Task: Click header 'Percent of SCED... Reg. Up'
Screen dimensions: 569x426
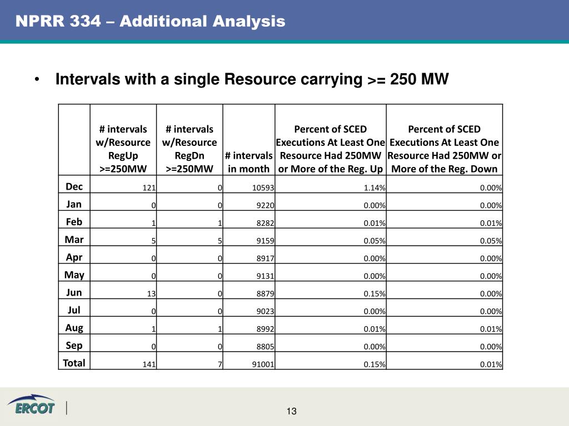Action: 330,149
